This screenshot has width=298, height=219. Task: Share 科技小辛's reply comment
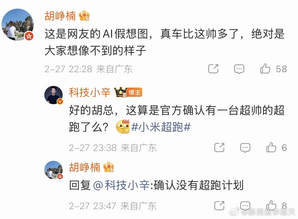219,147
